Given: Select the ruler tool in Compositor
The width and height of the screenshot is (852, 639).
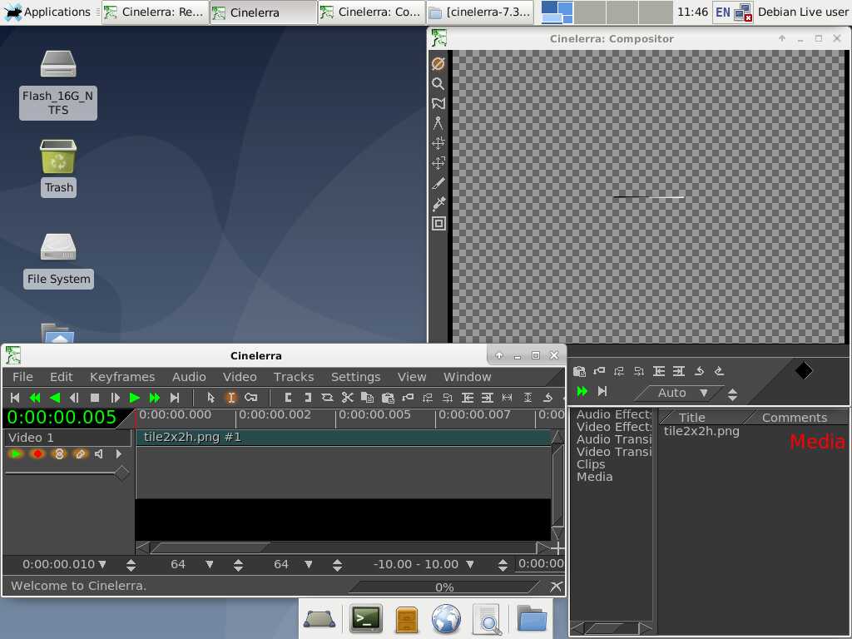Looking at the screenshot, I should [438, 123].
